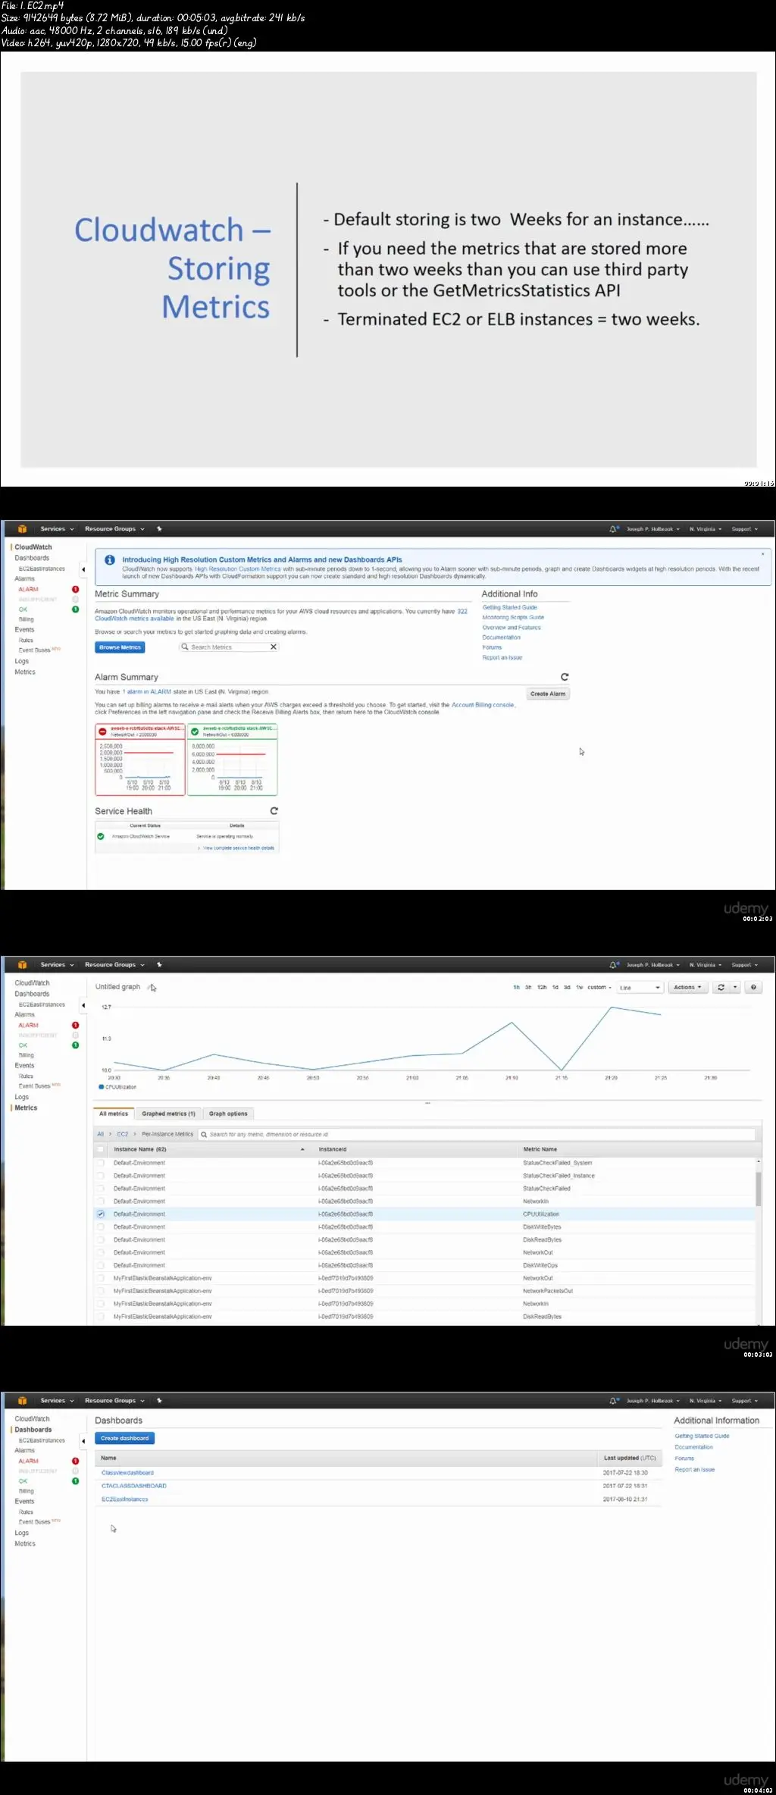Click the pin icon in the Dashboards frame header
The height and width of the screenshot is (1795, 776).
159,1401
